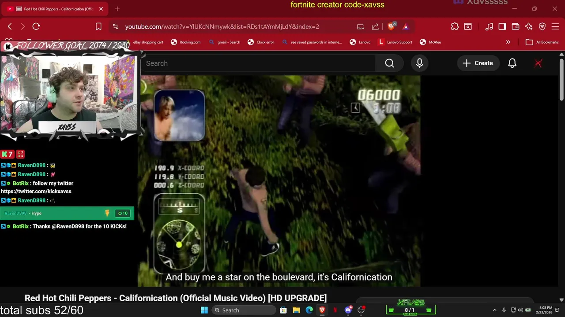Open YouTube notifications bell

point(512,63)
